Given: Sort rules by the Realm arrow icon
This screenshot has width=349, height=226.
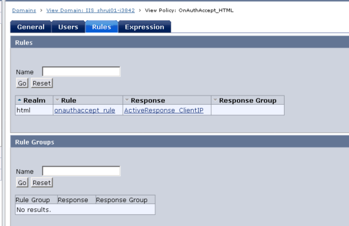Looking at the screenshot, I should click(x=20, y=100).
